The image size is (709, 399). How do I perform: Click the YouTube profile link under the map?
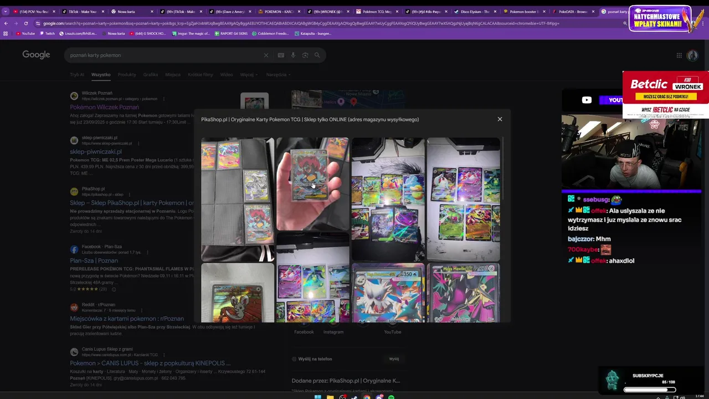[x=393, y=332]
